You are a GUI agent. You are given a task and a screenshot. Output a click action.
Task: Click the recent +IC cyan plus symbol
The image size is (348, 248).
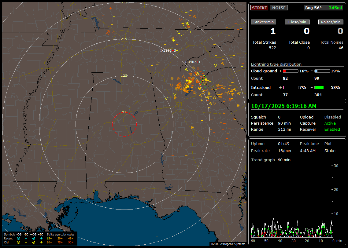click(41, 238)
